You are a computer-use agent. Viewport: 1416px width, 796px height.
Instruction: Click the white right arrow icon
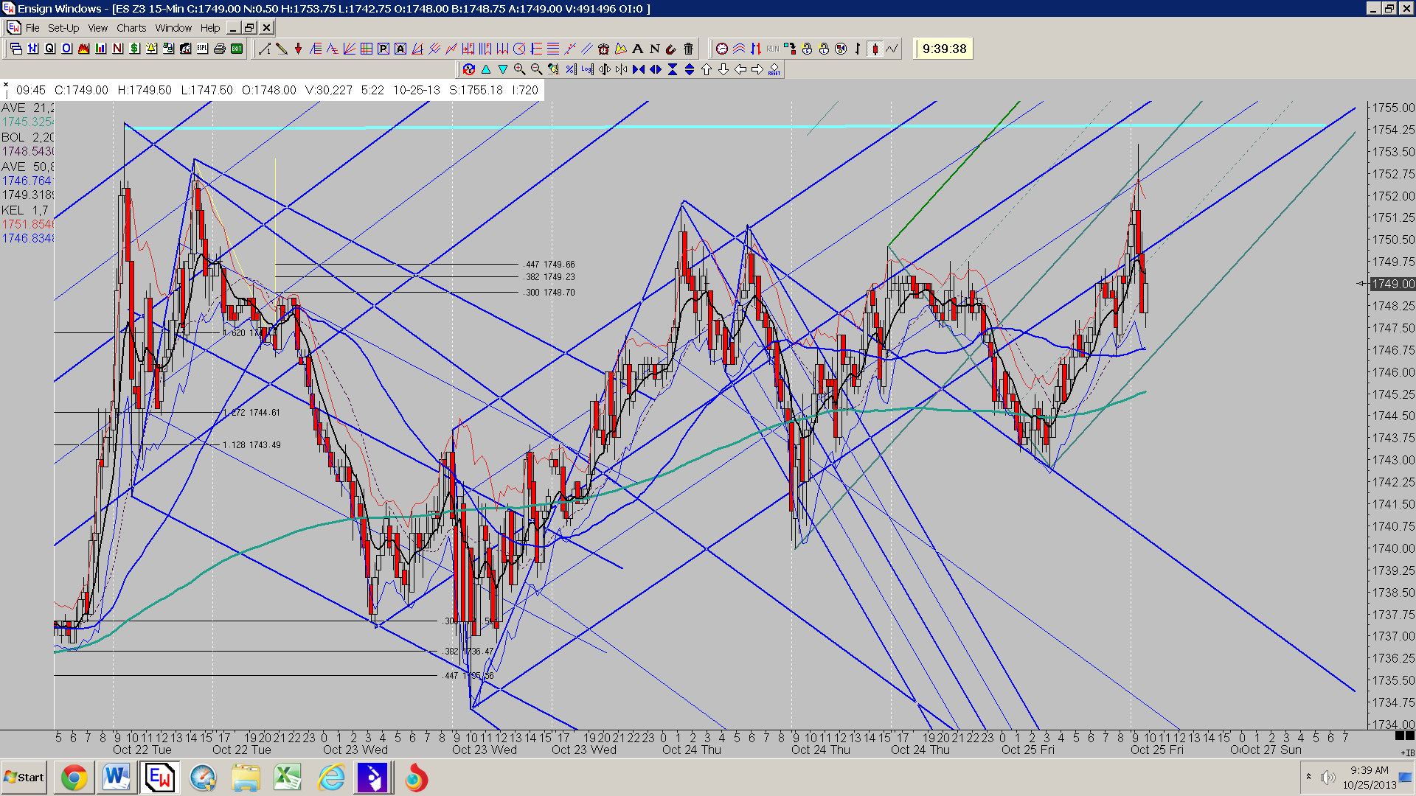click(x=757, y=69)
